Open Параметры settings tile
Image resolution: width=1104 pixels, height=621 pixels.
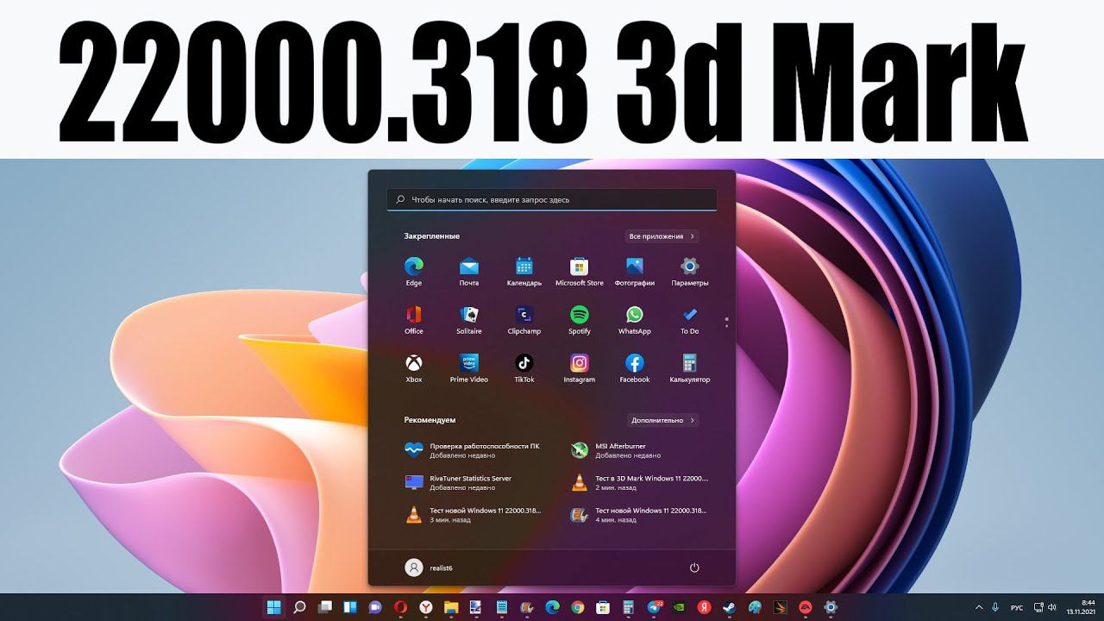tap(690, 271)
